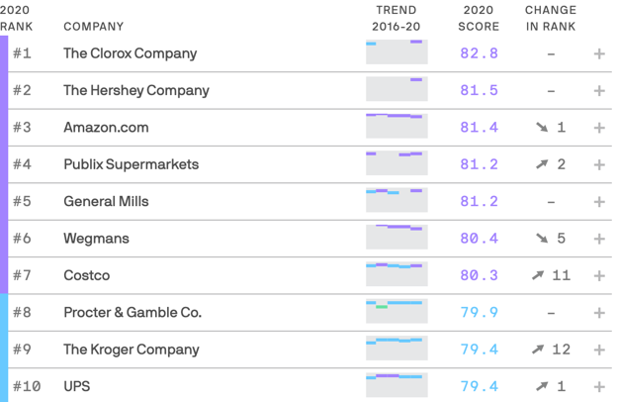Click the 2020 Score column header

coord(479,18)
